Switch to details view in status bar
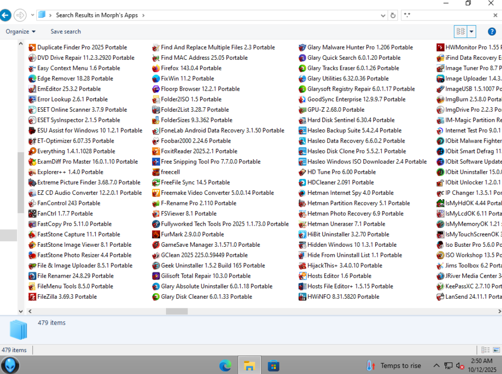 (x=485, y=350)
